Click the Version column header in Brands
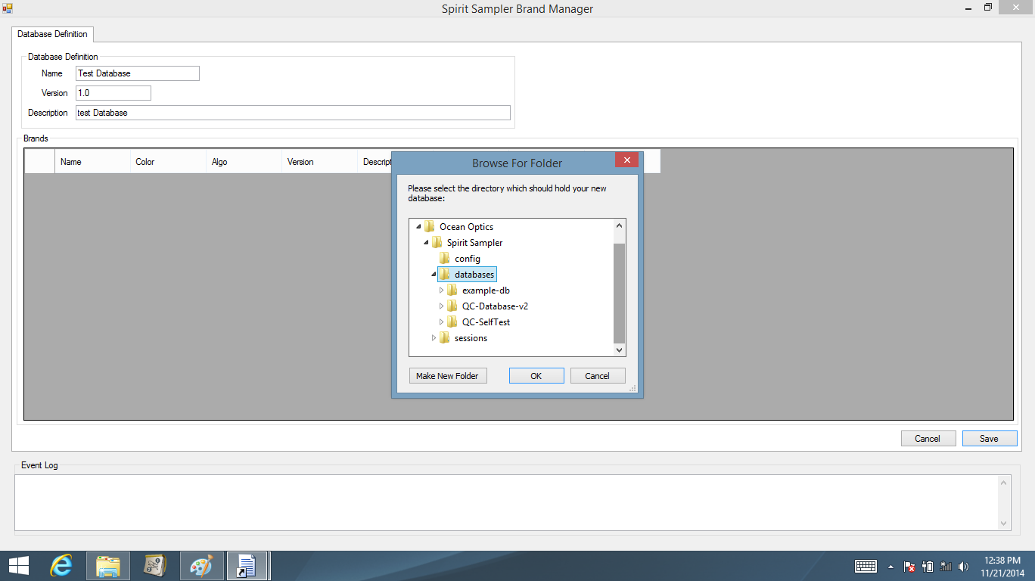The height and width of the screenshot is (581, 1035). pos(319,162)
